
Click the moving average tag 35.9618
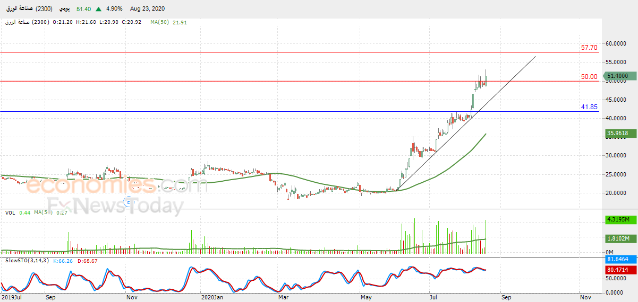(621, 134)
